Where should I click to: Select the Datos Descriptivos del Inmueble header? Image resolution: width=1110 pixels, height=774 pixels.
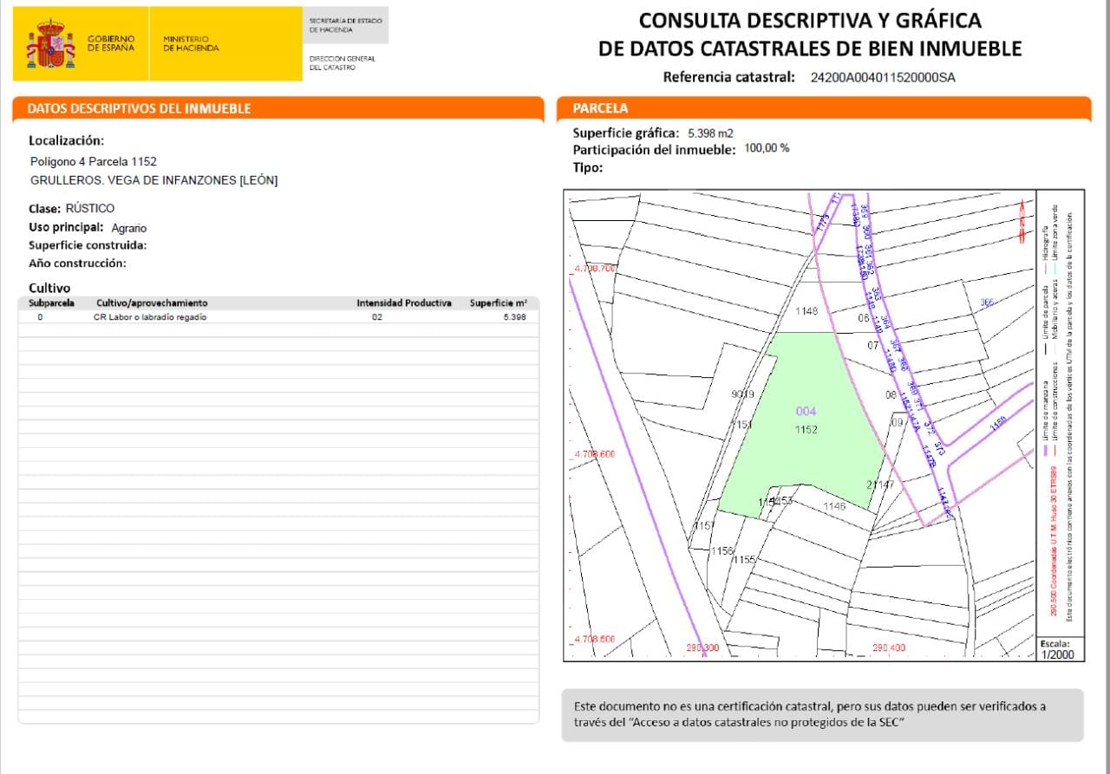pos(140,108)
